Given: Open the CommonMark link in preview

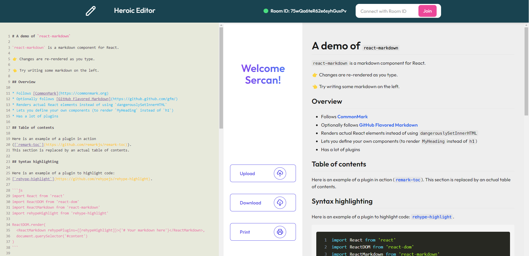Looking at the screenshot, I should (352, 117).
